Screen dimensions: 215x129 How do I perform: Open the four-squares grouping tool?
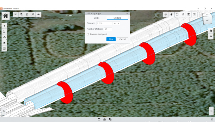[27, 14]
